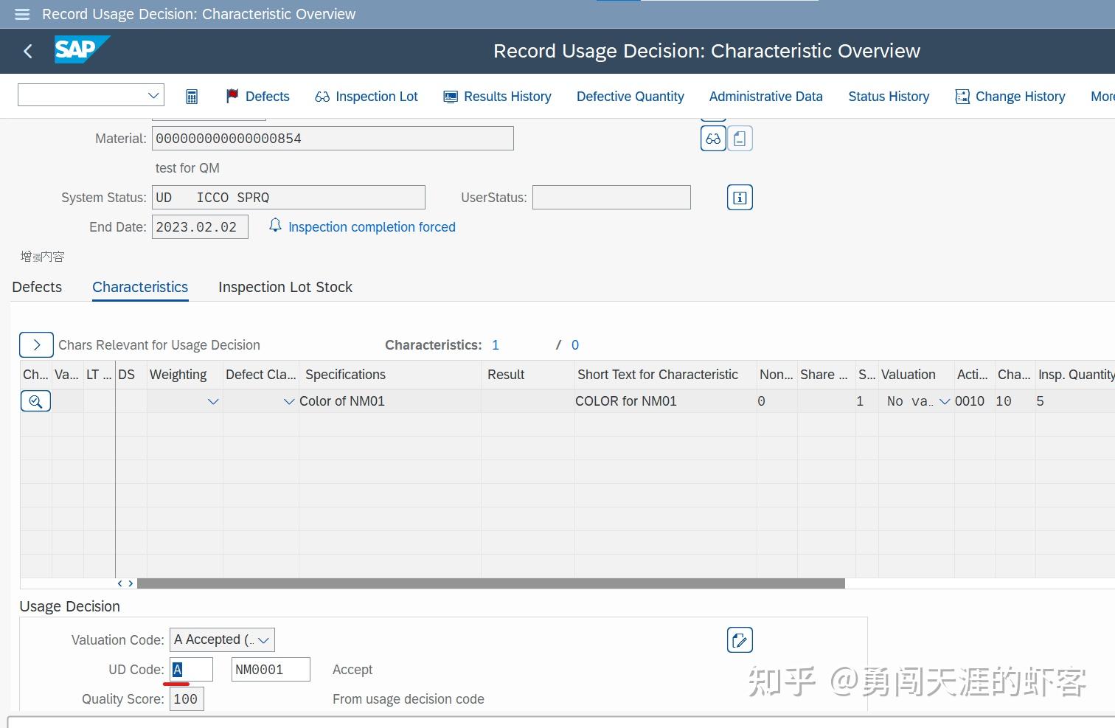Open Weighting dropdown in first row
This screenshot has width=1115, height=728.
(213, 401)
